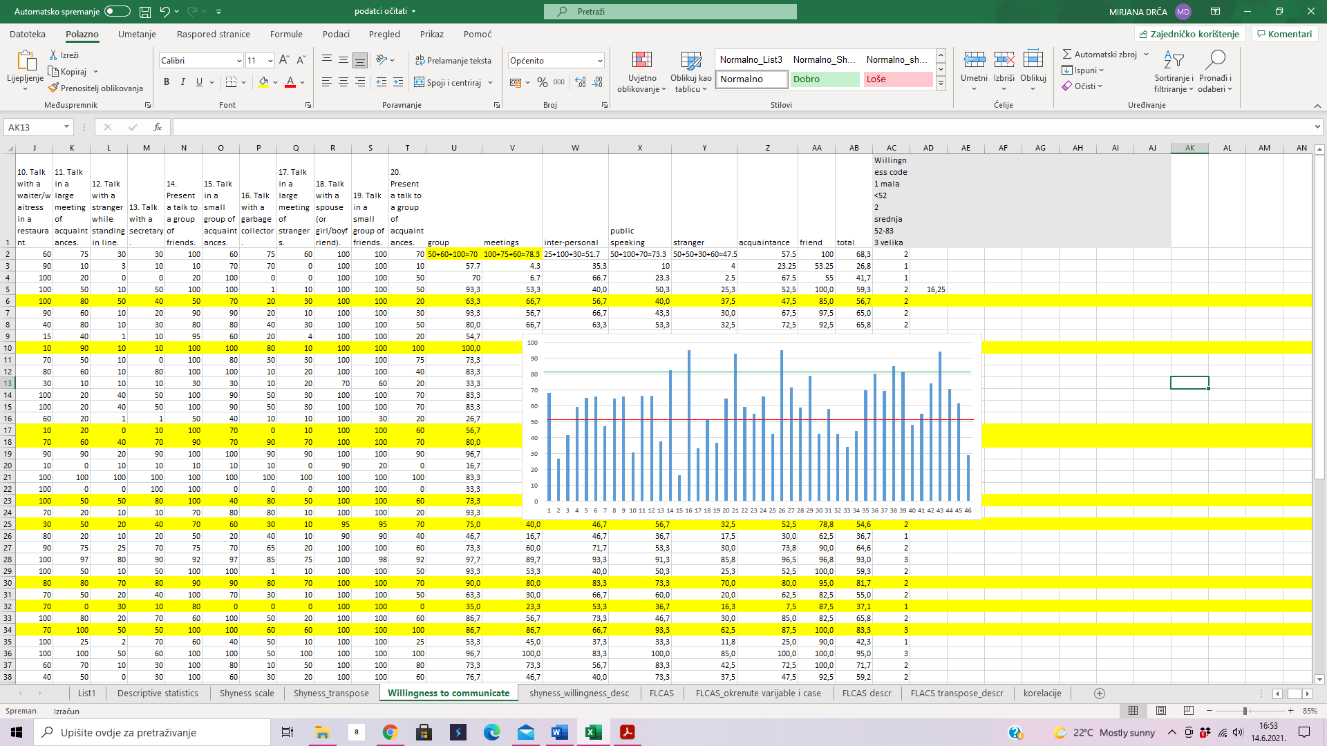Open Clear (Očisti) dropdown
This screenshot has height=746, width=1327.
click(1082, 86)
